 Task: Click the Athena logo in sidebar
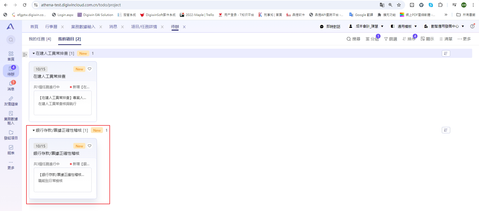click(x=10, y=26)
